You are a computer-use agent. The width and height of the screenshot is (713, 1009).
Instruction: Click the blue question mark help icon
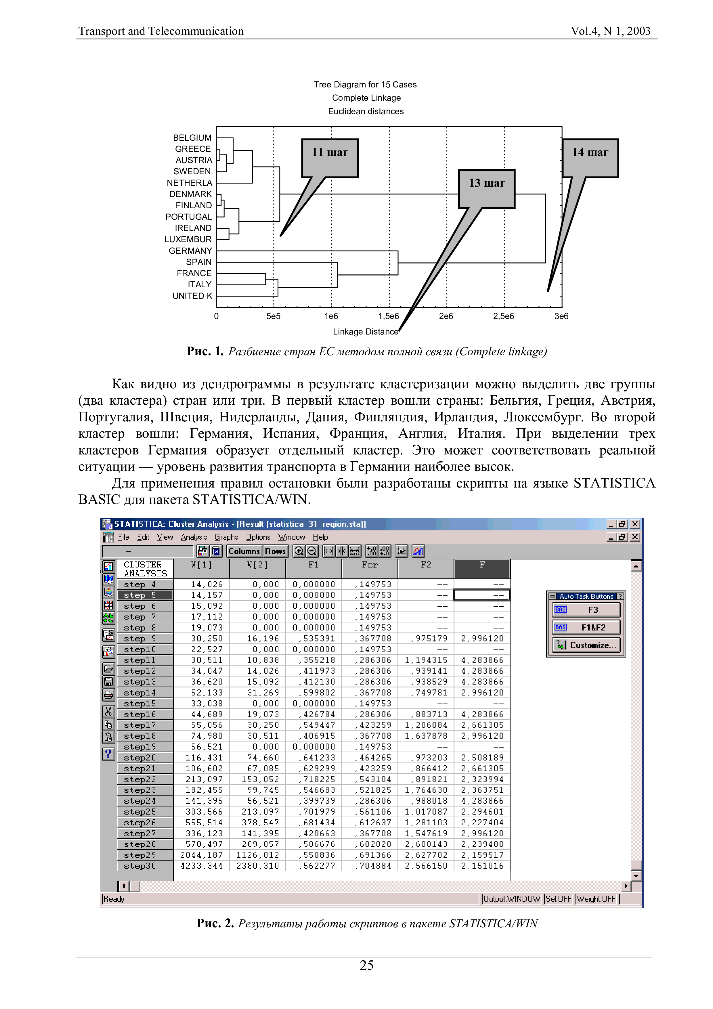click(108, 754)
